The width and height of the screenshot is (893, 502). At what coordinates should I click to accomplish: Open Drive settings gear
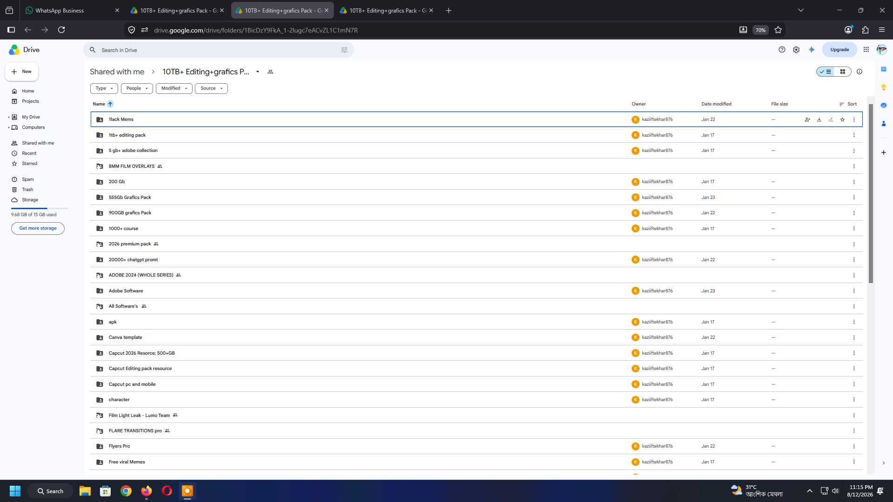(796, 50)
